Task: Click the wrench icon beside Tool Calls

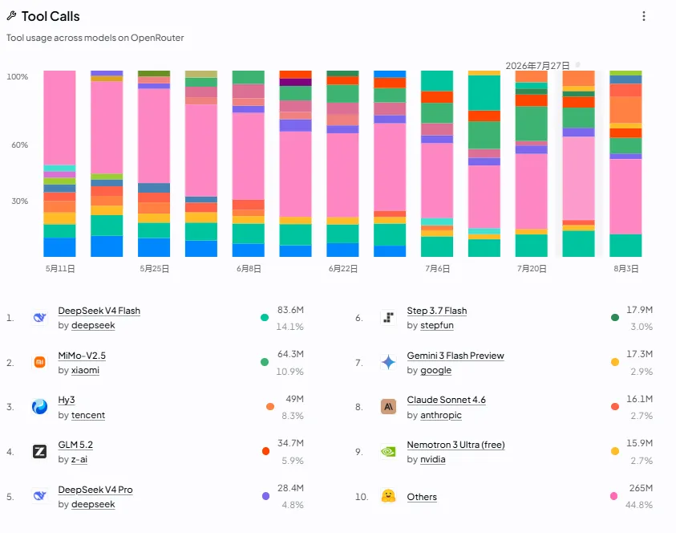Action: point(12,16)
